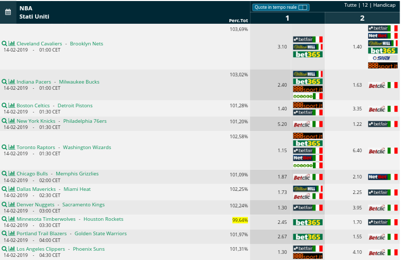Screen dimensions: 401x260
Task: Open the Philadelphia 76ers team link
Action: (x=85, y=121)
